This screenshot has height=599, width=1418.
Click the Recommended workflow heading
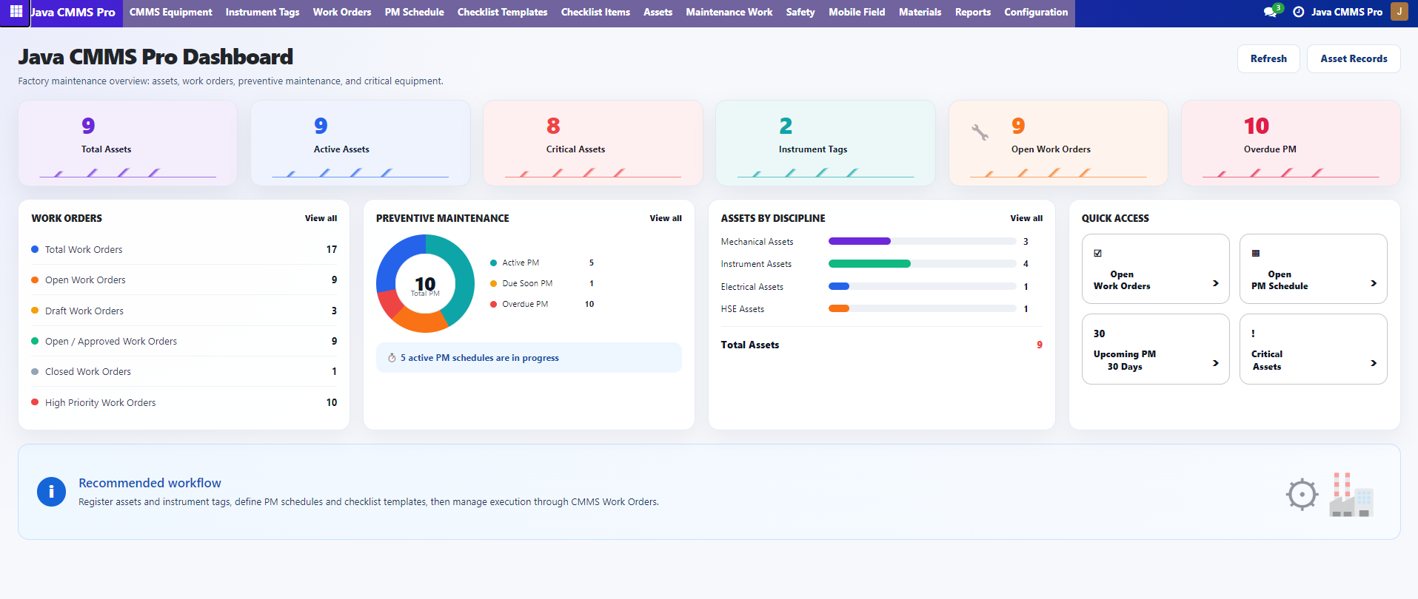click(x=150, y=483)
